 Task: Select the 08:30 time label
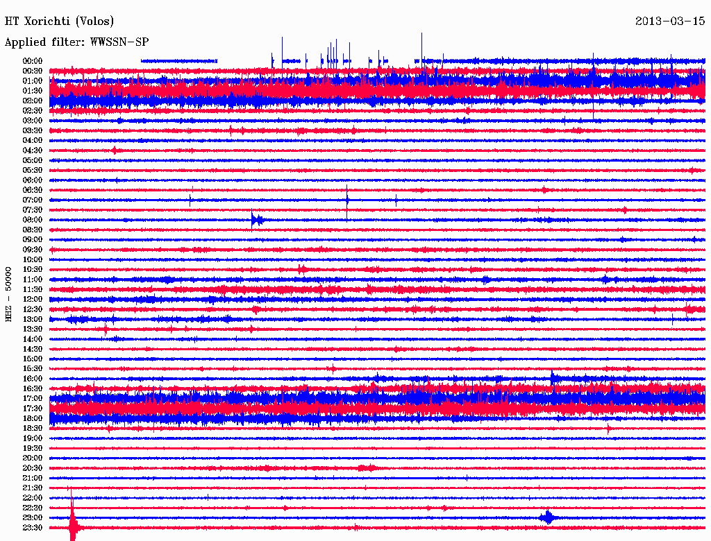pyautogui.click(x=33, y=230)
